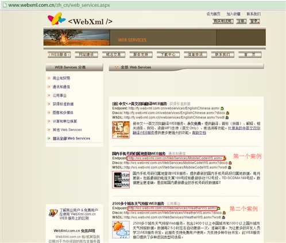The height and width of the screenshot is (243, 286).
Task: Go to 首页 via navigation bar
Action: (250, 55)
